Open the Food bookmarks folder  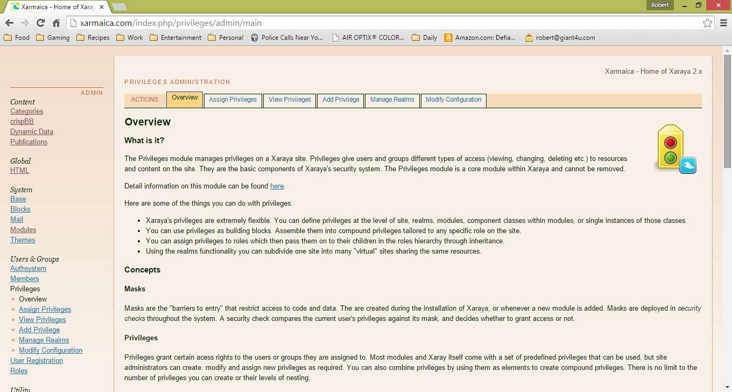click(x=16, y=38)
